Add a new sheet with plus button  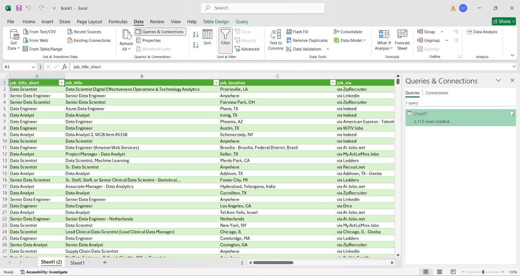pos(104,263)
